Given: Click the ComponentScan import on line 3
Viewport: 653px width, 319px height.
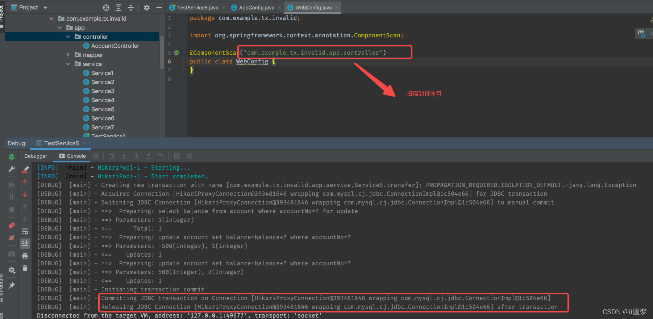Looking at the screenshot, I should [377, 36].
